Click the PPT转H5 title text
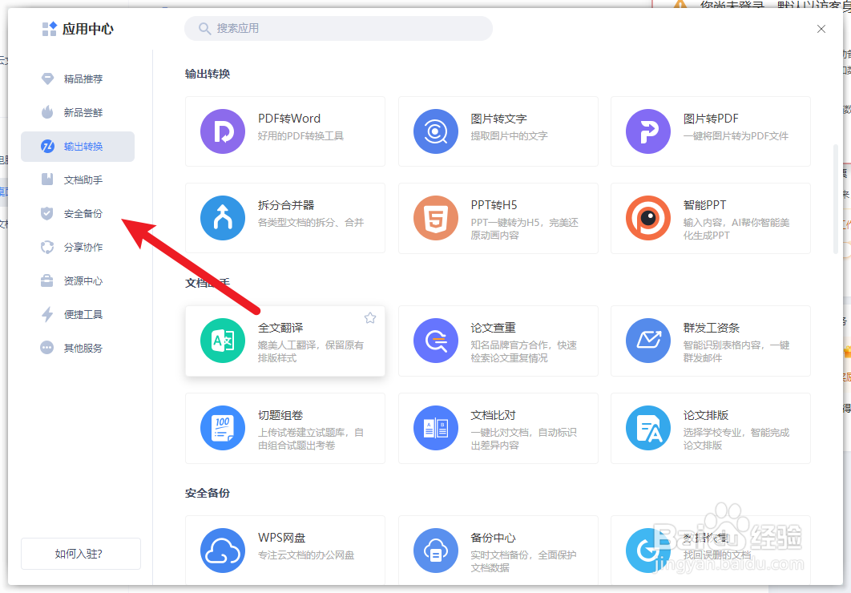The image size is (851, 593). [494, 205]
